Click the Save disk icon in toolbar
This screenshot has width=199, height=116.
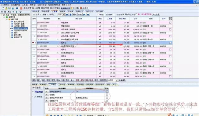9,8
